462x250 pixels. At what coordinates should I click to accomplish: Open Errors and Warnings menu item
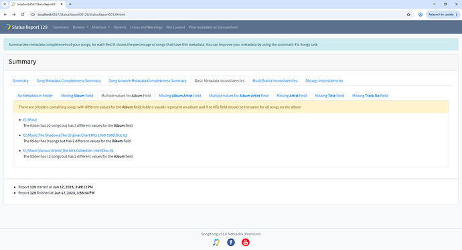click(146, 27)
